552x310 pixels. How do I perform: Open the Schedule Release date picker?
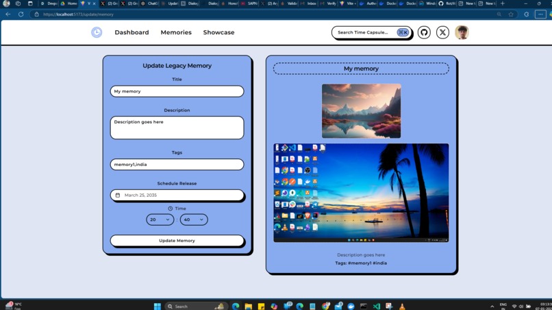(177, 195)
